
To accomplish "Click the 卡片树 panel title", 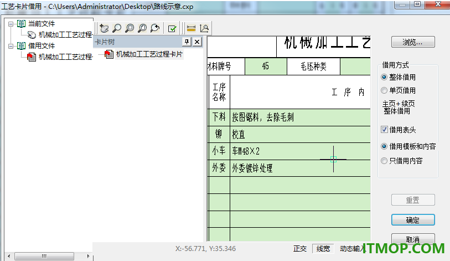I will coord(105,42).
